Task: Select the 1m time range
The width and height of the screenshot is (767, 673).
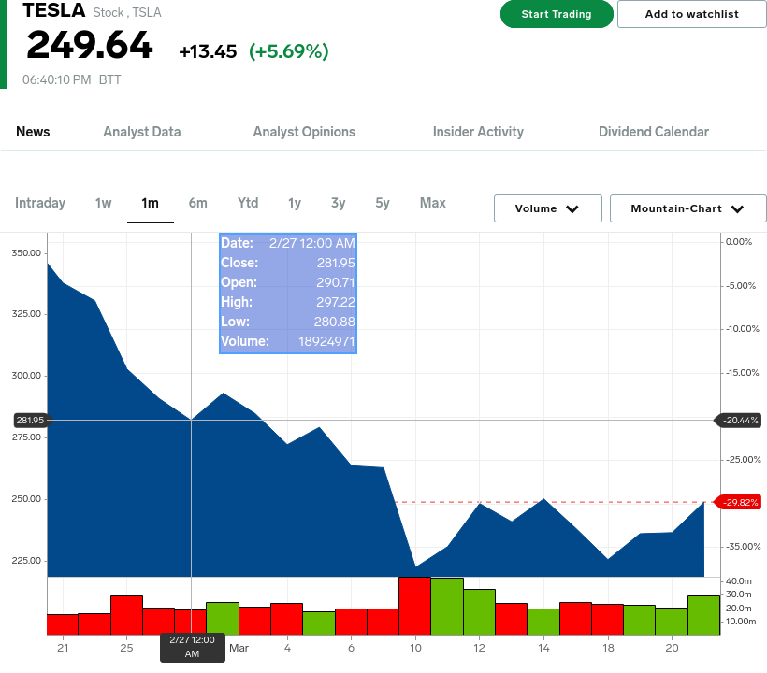Action: (x=151, y=203)
